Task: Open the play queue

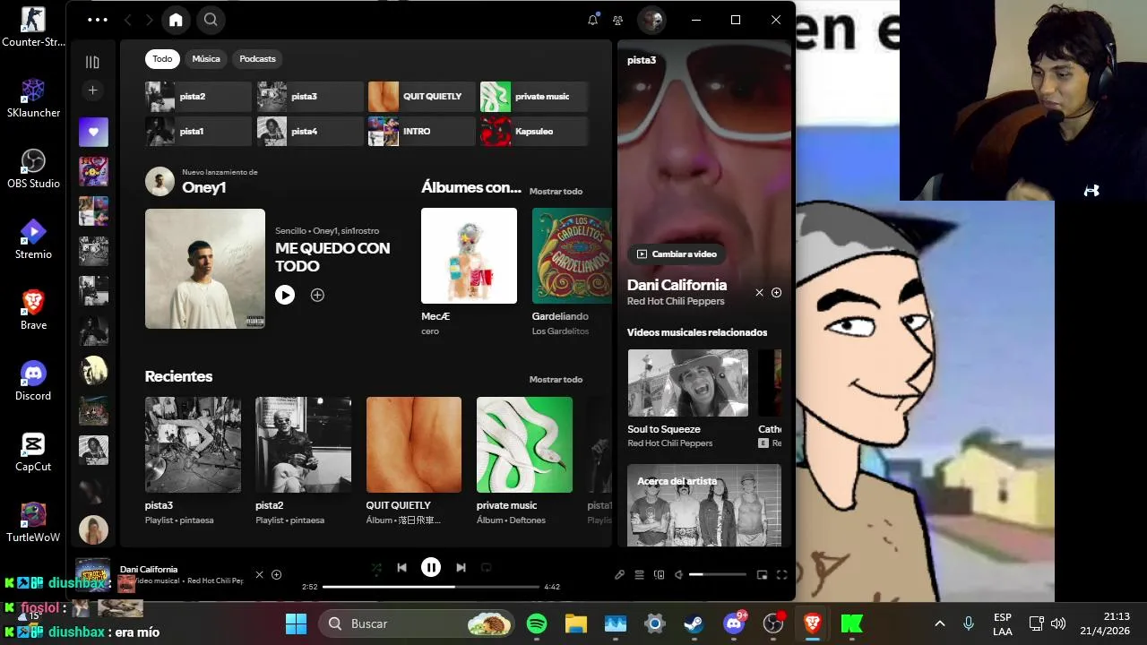Action: (x=640, y=575)
